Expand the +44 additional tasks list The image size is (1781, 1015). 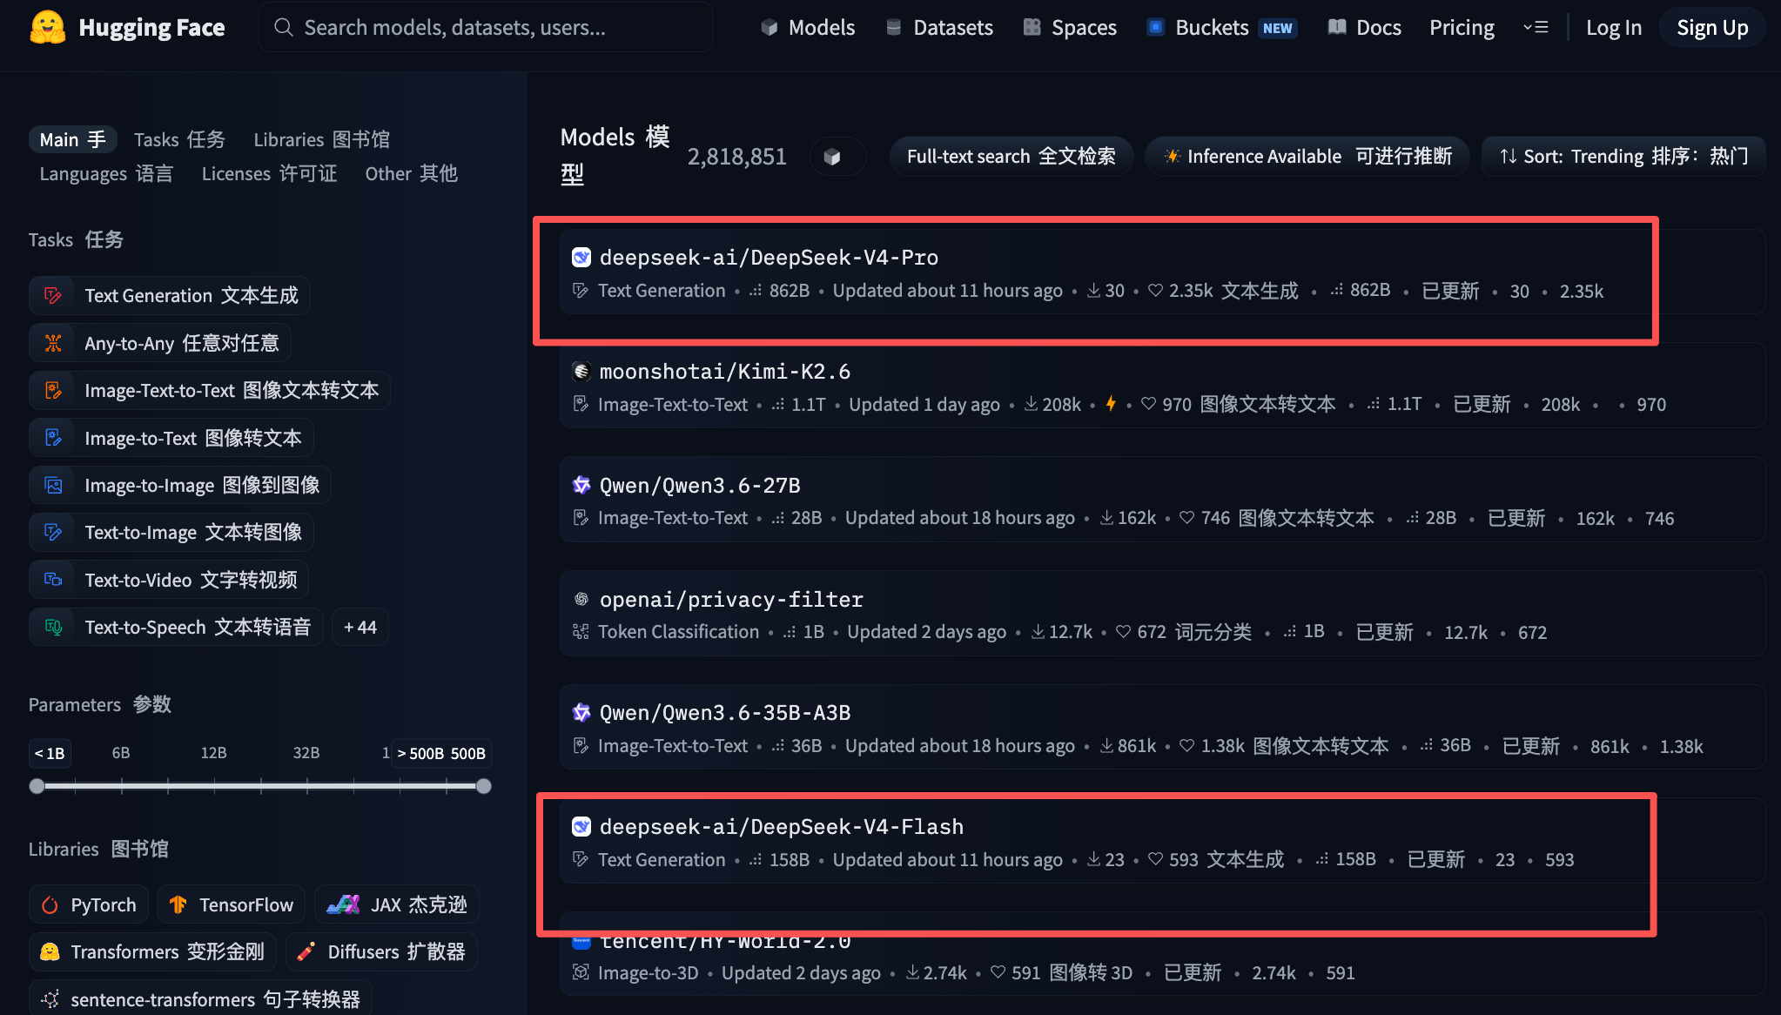pyautogui.click(x=359, y=626)
